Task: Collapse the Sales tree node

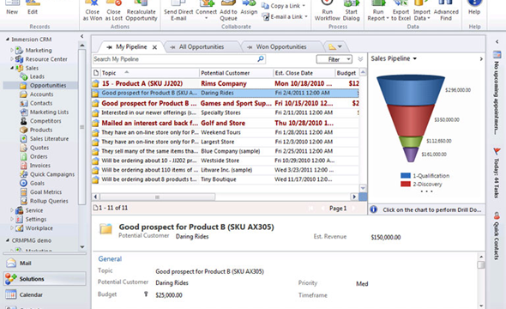Action: pos(12,68)
